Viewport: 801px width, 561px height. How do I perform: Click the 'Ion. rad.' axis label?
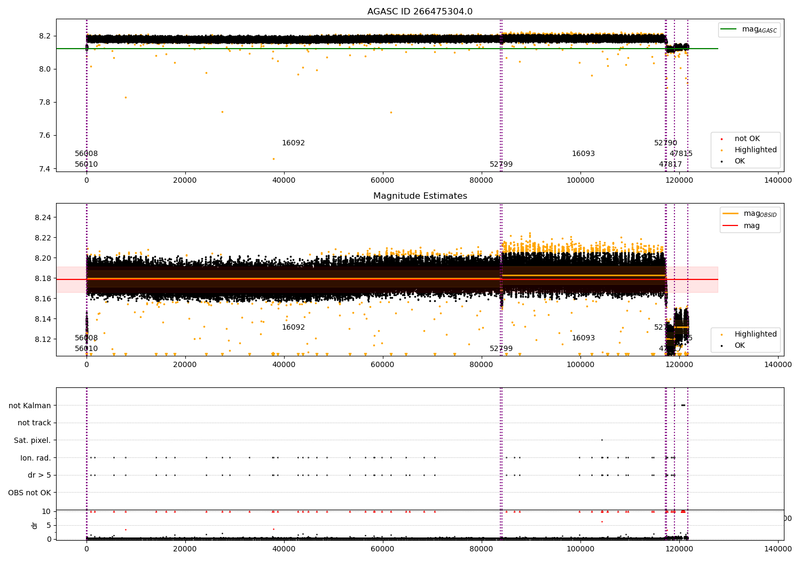coord(36,458)
